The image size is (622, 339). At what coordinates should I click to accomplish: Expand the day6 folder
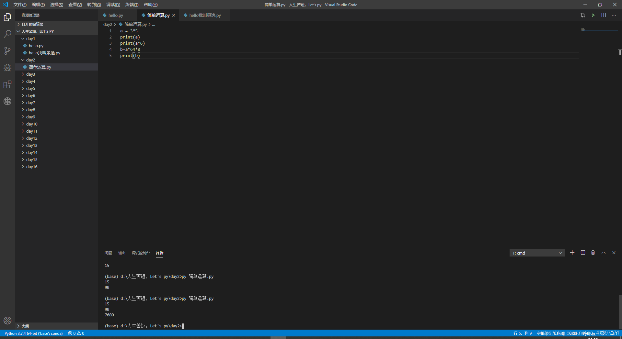(57, 95)
